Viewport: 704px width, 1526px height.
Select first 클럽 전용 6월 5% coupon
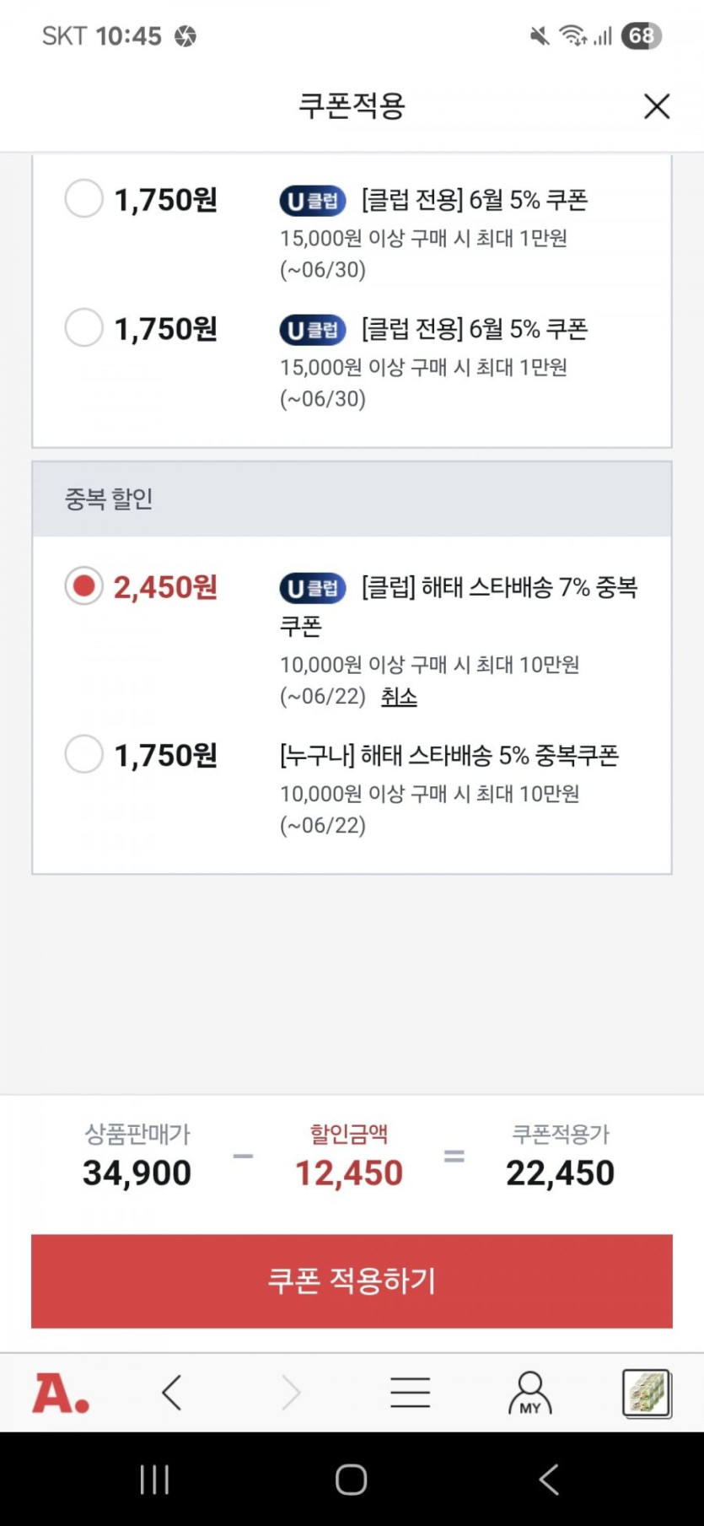[84, 199]
